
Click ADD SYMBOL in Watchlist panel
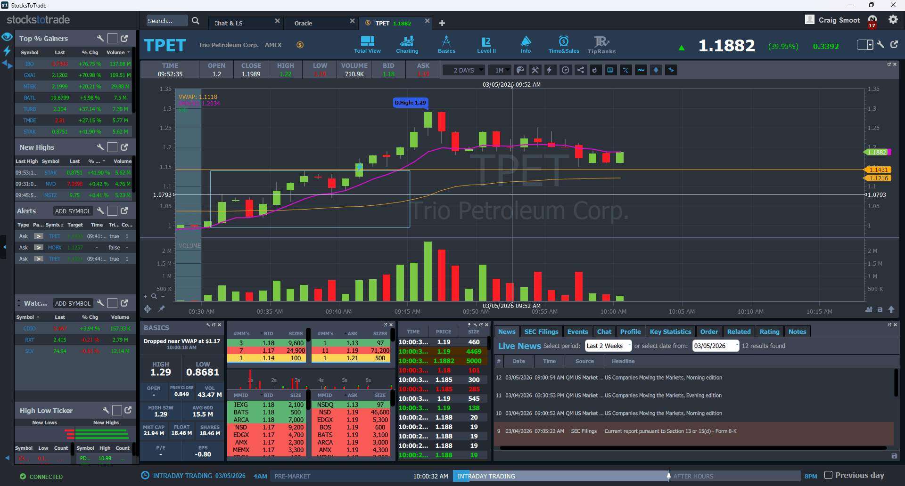pyautogui.click(x=73, y=303)
